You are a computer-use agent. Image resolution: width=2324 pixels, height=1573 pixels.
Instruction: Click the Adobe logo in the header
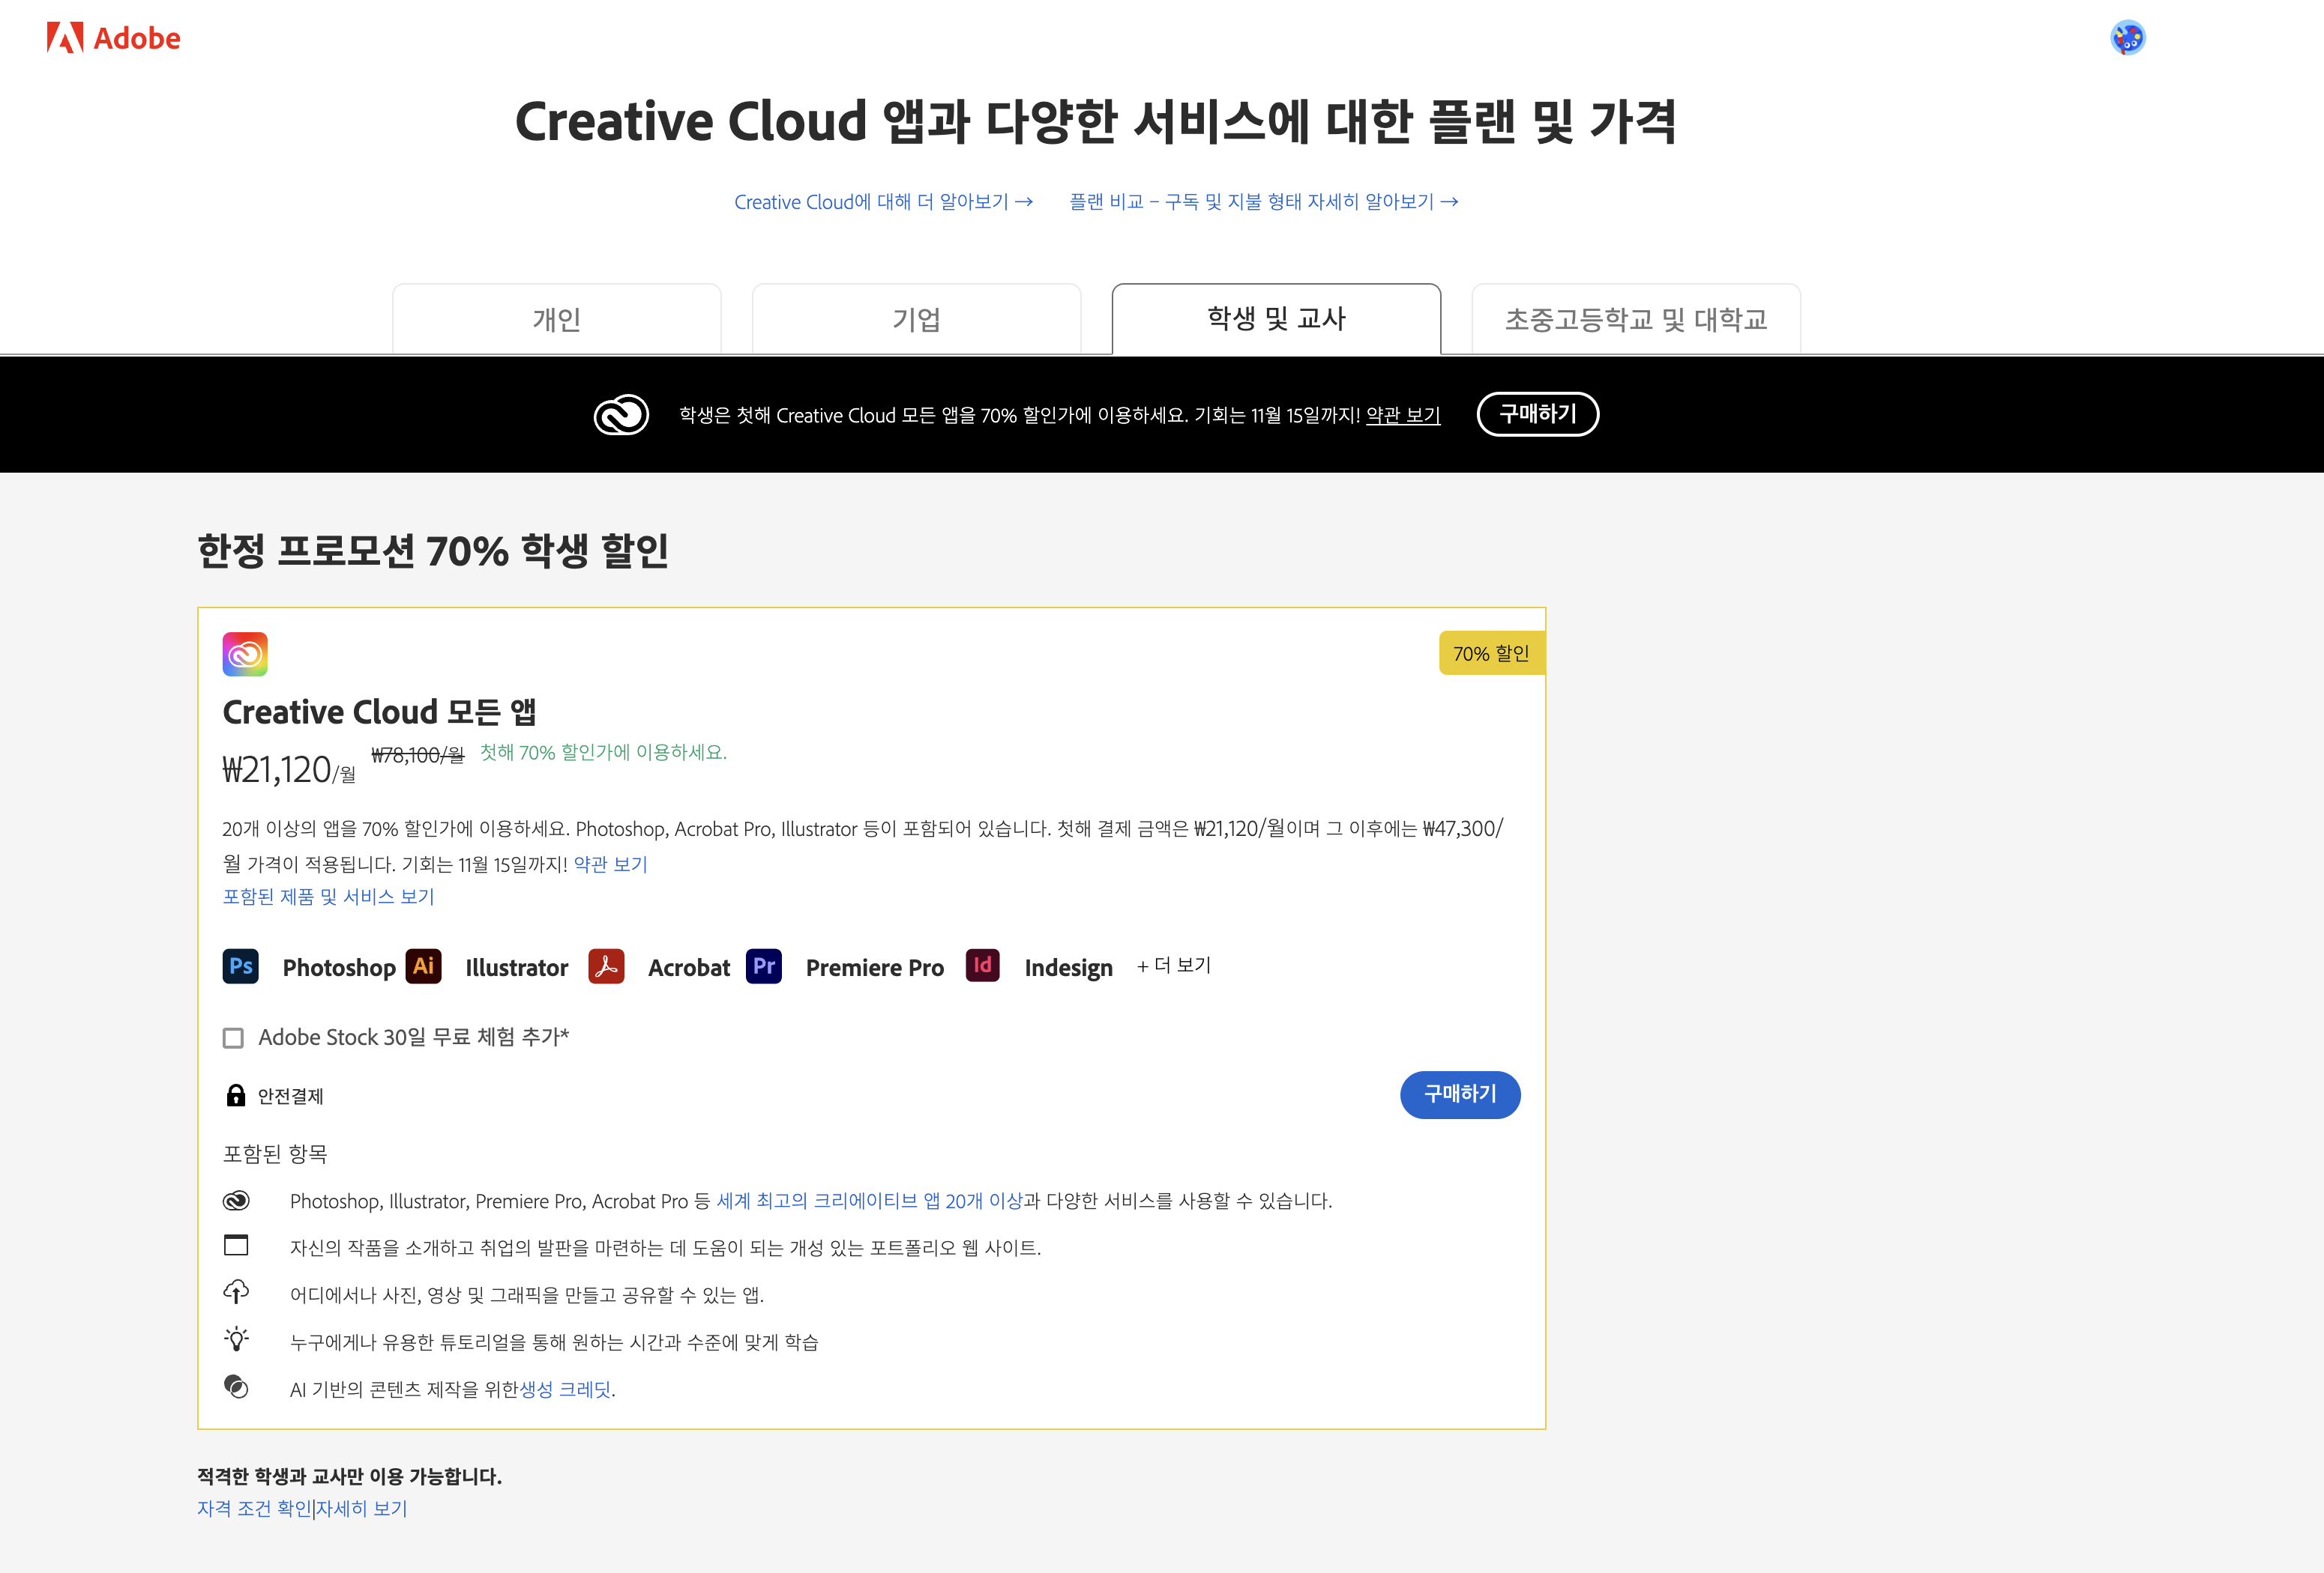point(113,38)
